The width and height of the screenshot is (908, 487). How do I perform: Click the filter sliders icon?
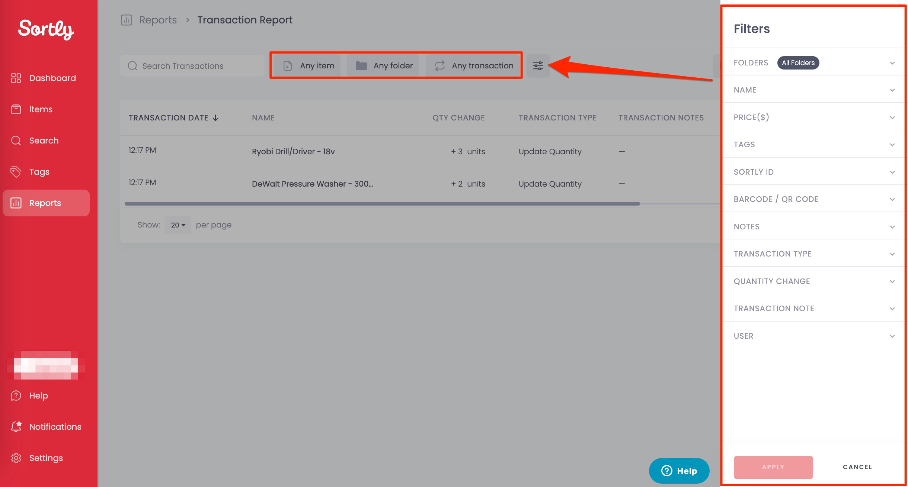click(538, 66)
